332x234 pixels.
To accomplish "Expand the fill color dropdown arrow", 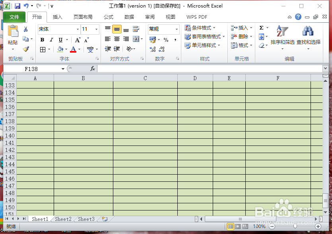I will pos(66,49).
